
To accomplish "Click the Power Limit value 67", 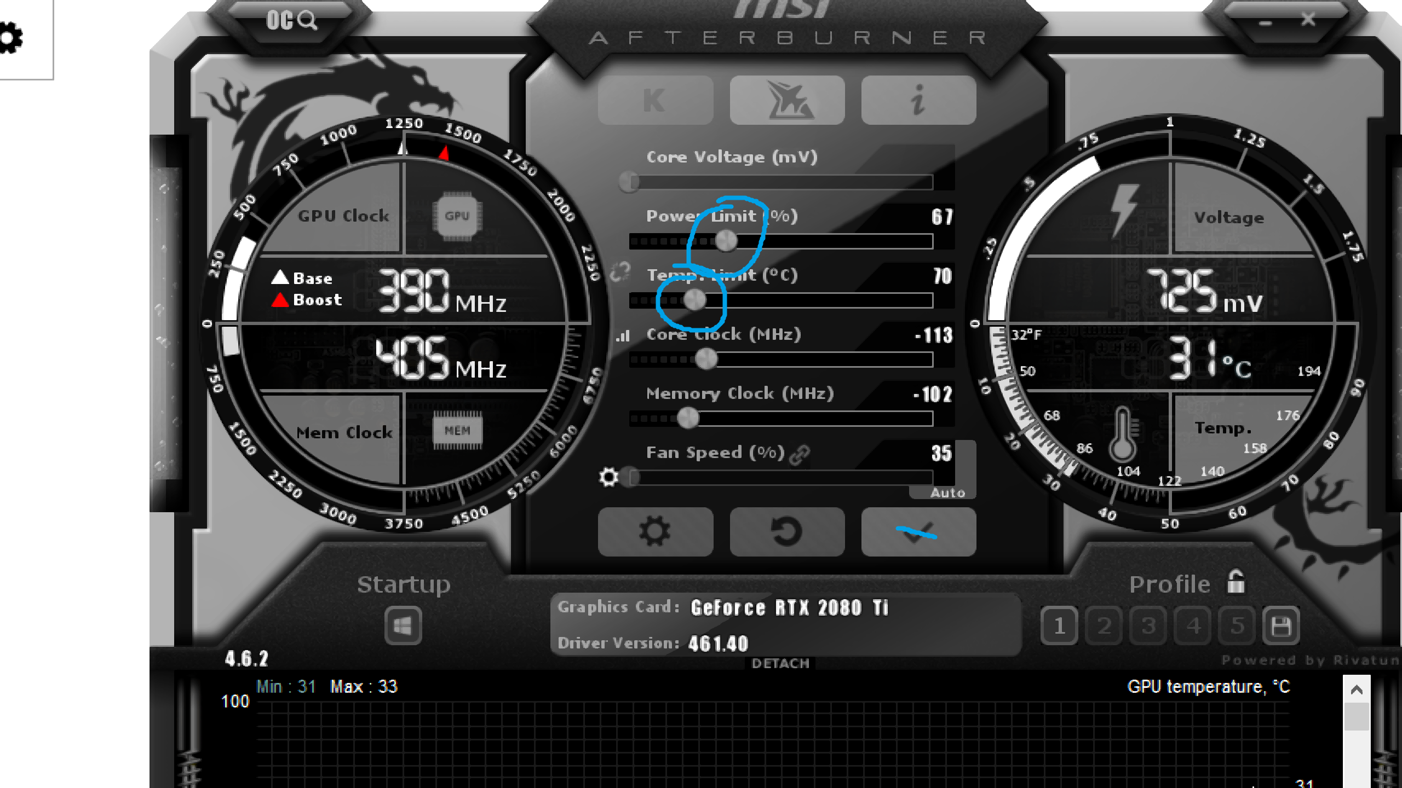I will [942, 217].
